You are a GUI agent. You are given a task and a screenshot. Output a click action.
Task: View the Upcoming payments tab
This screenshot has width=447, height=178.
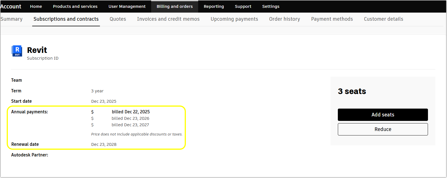pyautogui.click(x=234, y=19)
